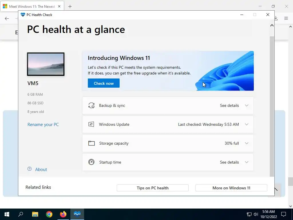Image resolution: width=293 pixels, height=220 pixels.
Task: Click the Introducing Windows 11 heading
Action: click(119, 58)
